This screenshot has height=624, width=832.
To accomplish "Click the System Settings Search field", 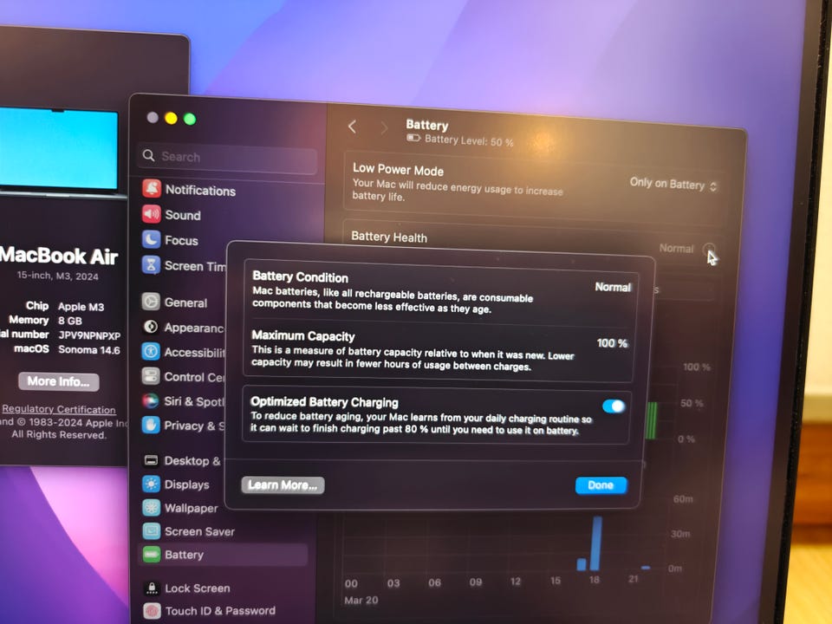I will [228, 157].
